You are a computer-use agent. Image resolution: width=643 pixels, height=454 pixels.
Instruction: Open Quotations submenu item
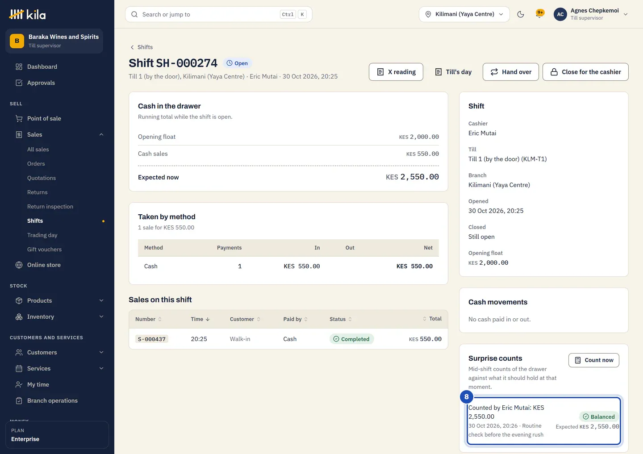(x=42, y=178)
